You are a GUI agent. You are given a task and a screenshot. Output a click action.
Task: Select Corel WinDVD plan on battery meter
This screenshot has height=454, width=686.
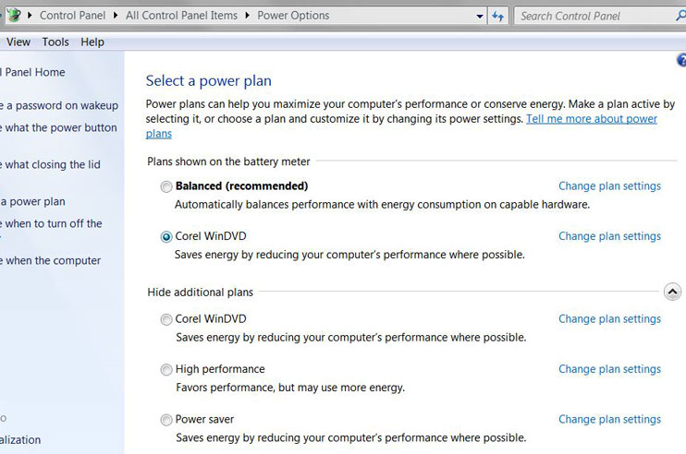pyautogui.click(x=166, y=236)
